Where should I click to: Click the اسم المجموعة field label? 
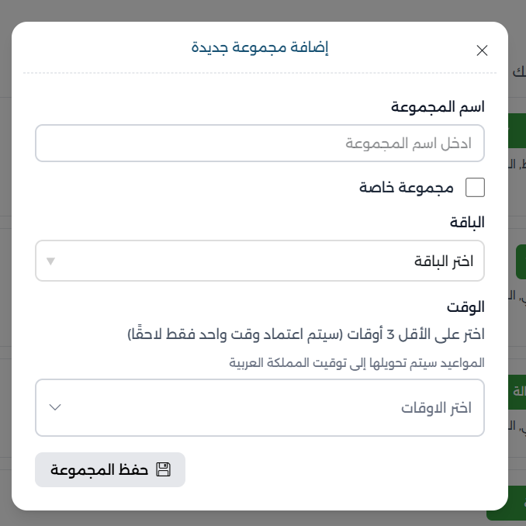click(438, 107)
